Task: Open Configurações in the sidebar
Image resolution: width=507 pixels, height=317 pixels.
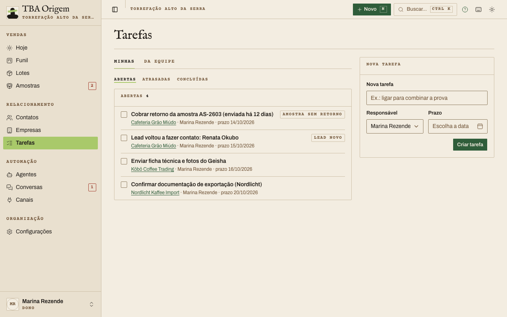Action: (50, 231)
